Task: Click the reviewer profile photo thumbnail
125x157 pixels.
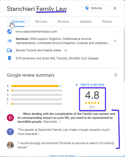Action: pos(10,145)
